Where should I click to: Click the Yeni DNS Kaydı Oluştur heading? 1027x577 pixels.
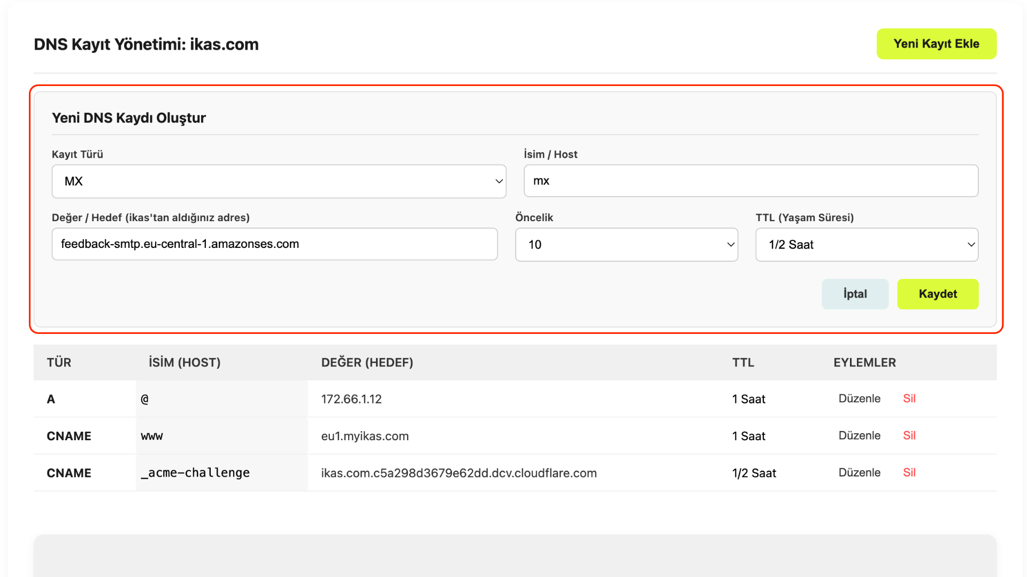pos(128,118)
